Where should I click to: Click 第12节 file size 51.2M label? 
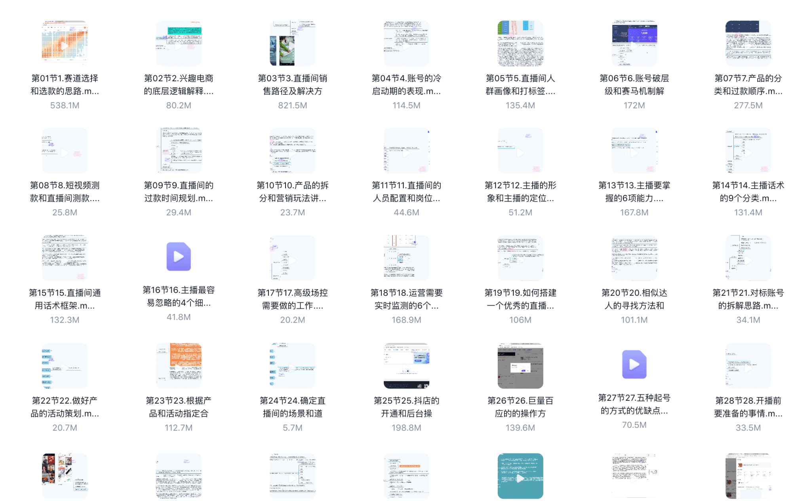pos(520,212)
